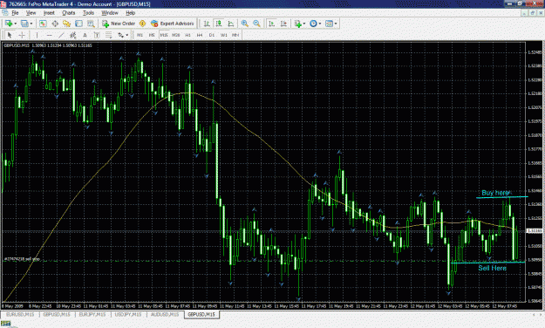Switch to the USDJPY,M15 chart tab
545x328 pixels.
[128, 314]
